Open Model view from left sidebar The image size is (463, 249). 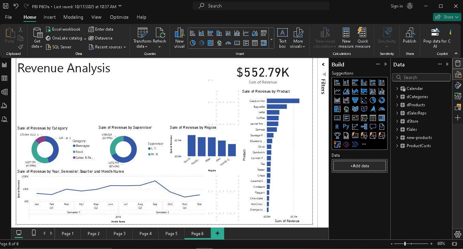(x=4, y=91)
